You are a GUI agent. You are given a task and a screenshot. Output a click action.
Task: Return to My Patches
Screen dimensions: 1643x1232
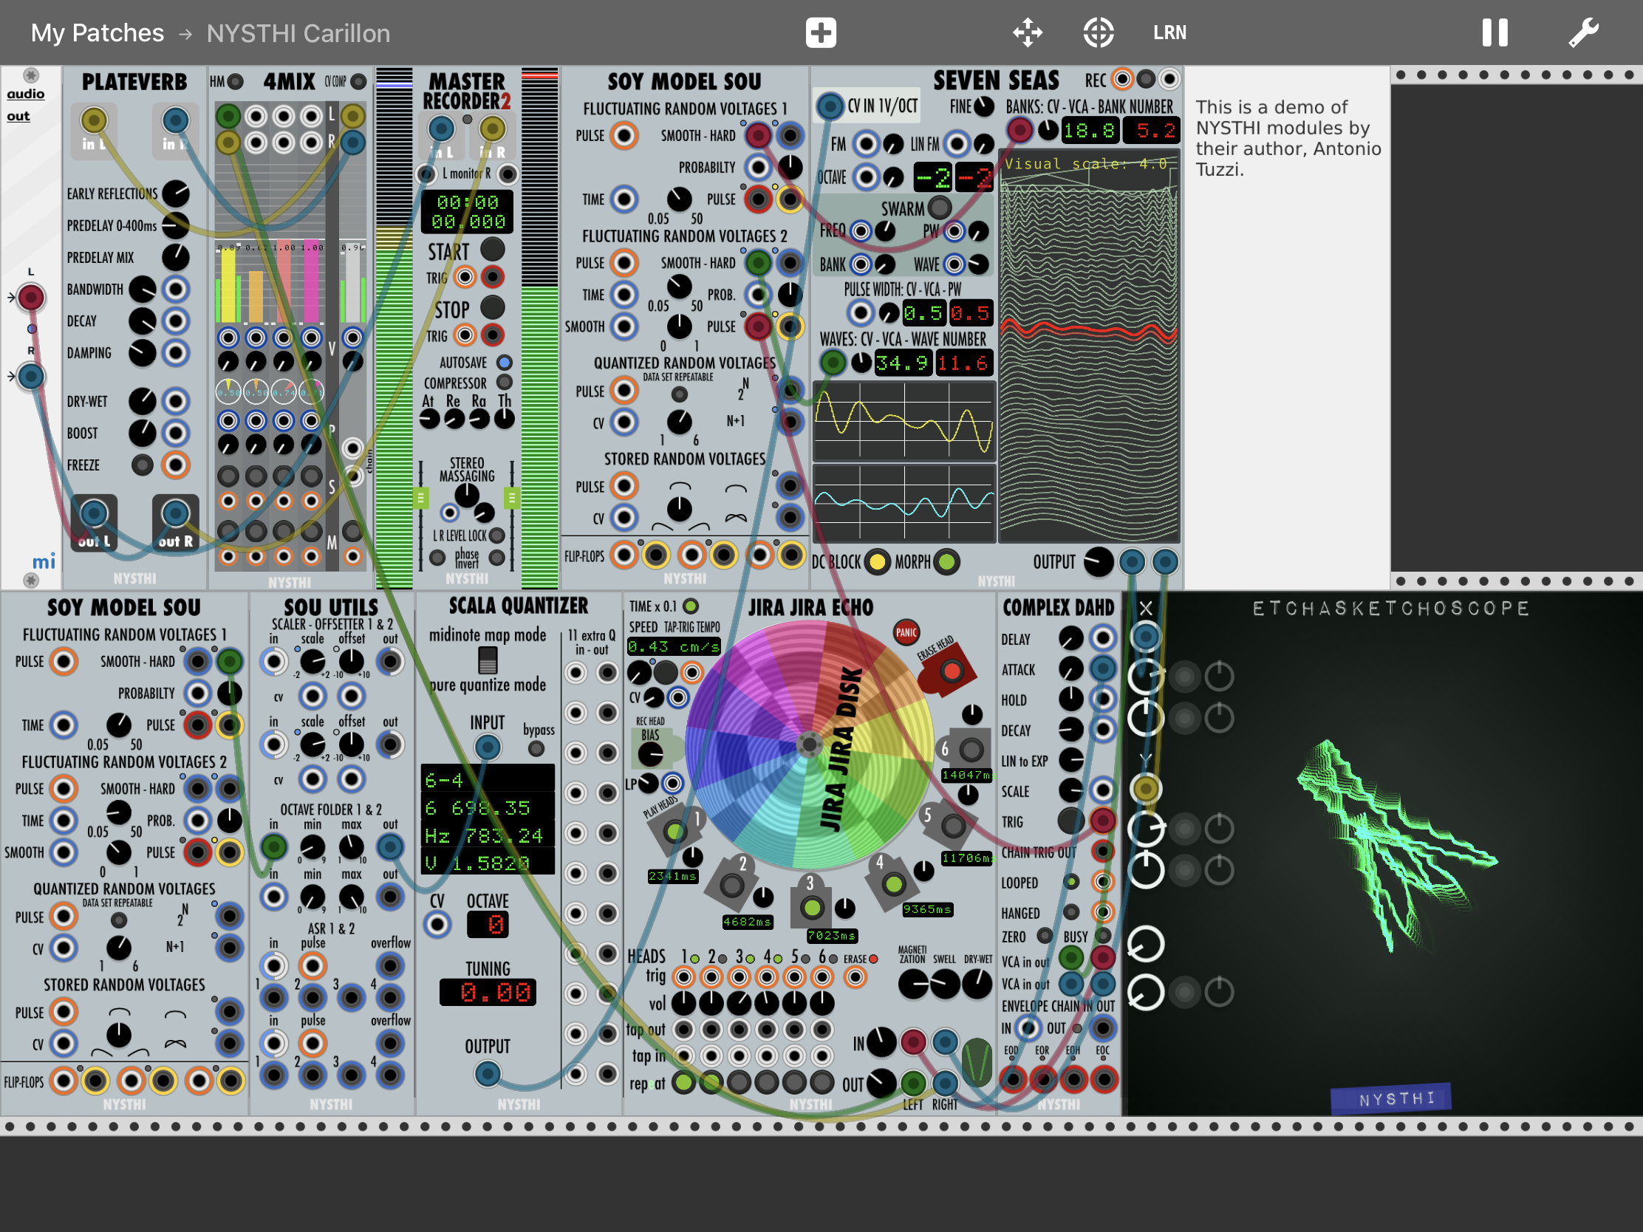(98, 32)
